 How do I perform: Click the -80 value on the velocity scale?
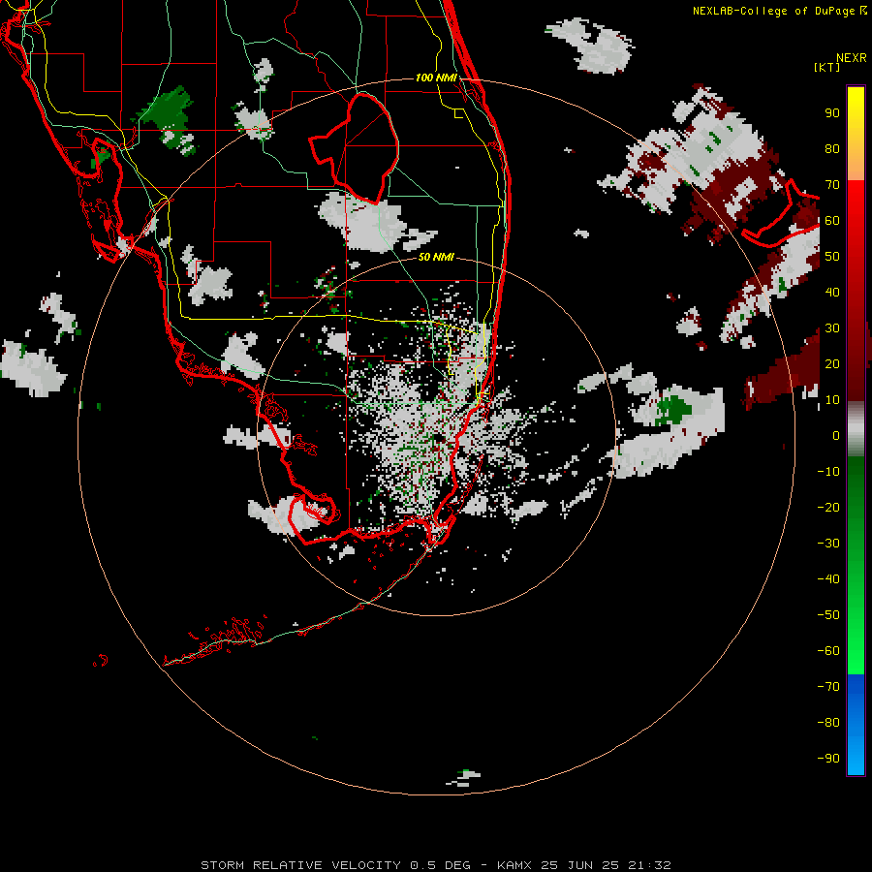click(x=828, y=723)
